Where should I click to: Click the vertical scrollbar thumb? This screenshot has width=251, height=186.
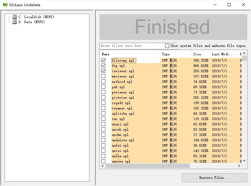click(244, 58)
